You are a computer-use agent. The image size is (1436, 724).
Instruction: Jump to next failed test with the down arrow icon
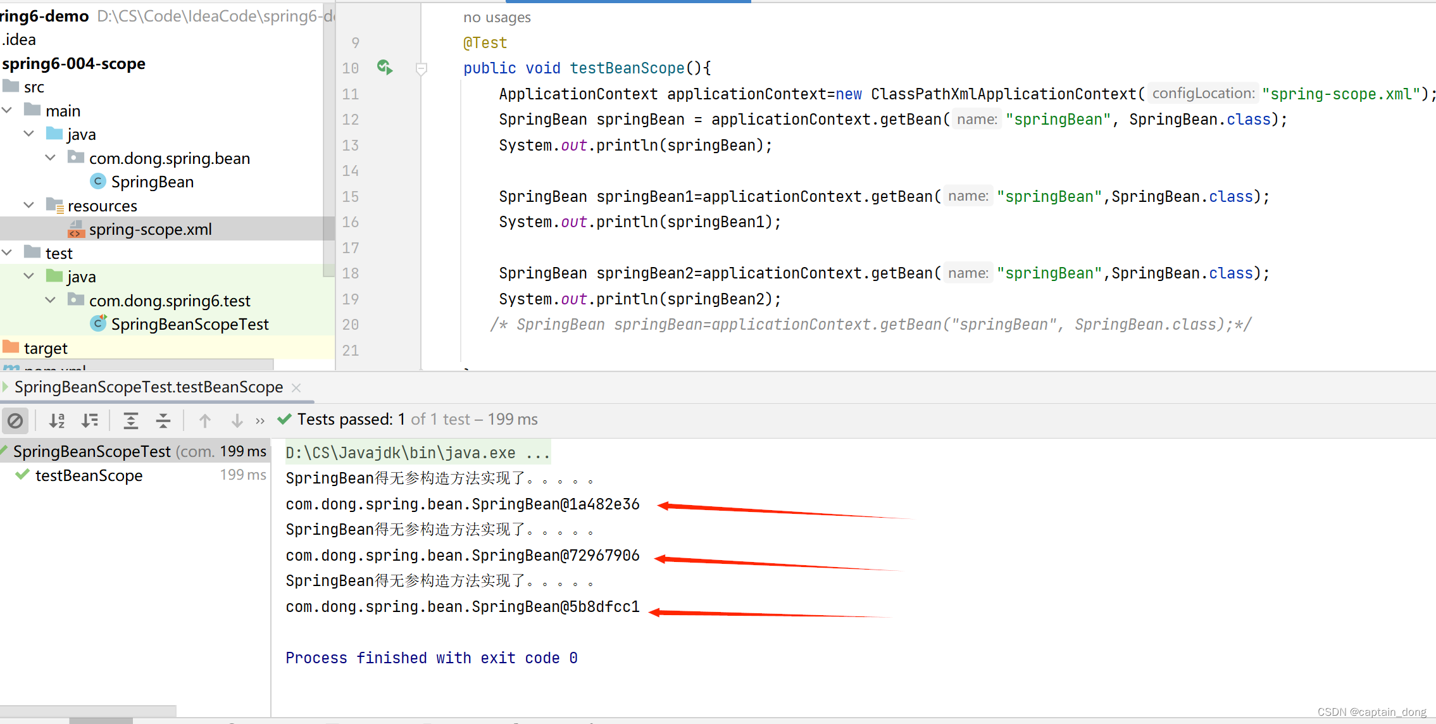(236, 420)
